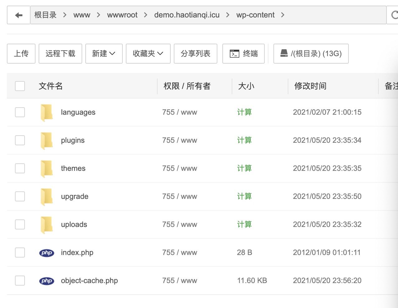Click the 上传 upload button
The height and width of the screenshot is (308, 398).
pyautogui.click(x=21, y=53)
